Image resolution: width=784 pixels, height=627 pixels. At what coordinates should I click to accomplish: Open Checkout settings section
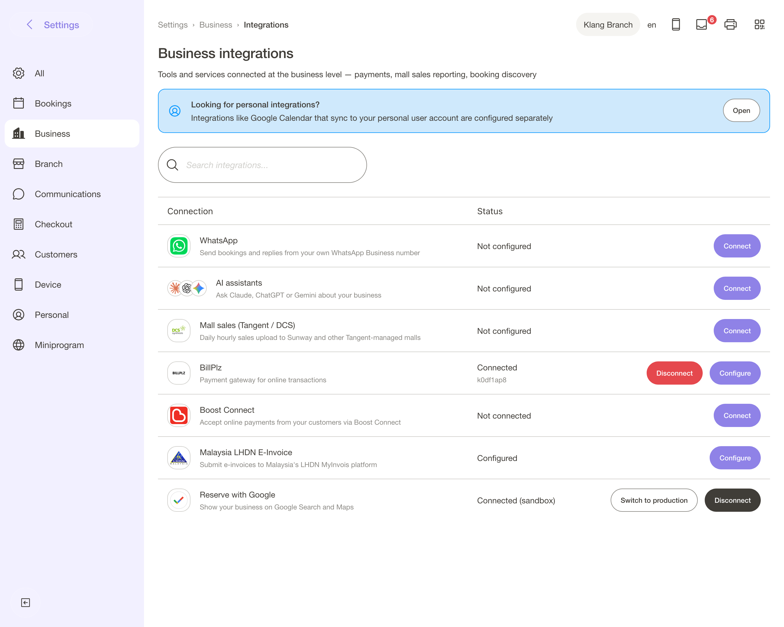pos(72,224)
